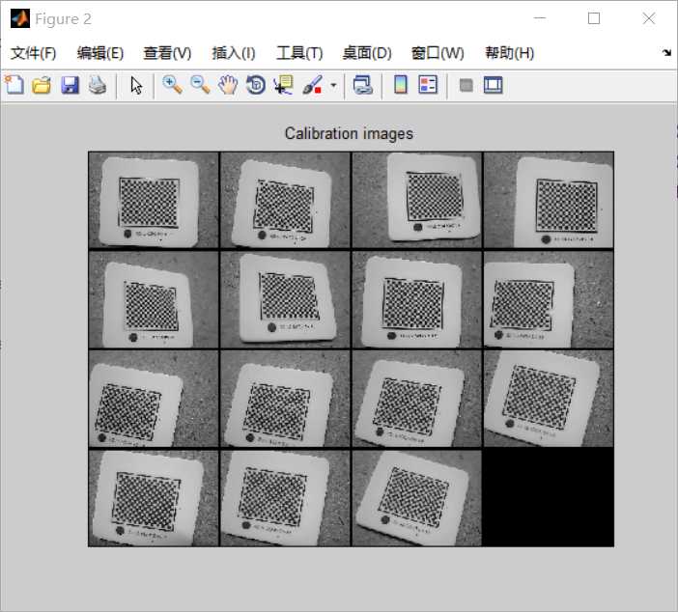Click the Show Plot Tools icon
This screenshot has height=612, width=678.
click(493, 85)
